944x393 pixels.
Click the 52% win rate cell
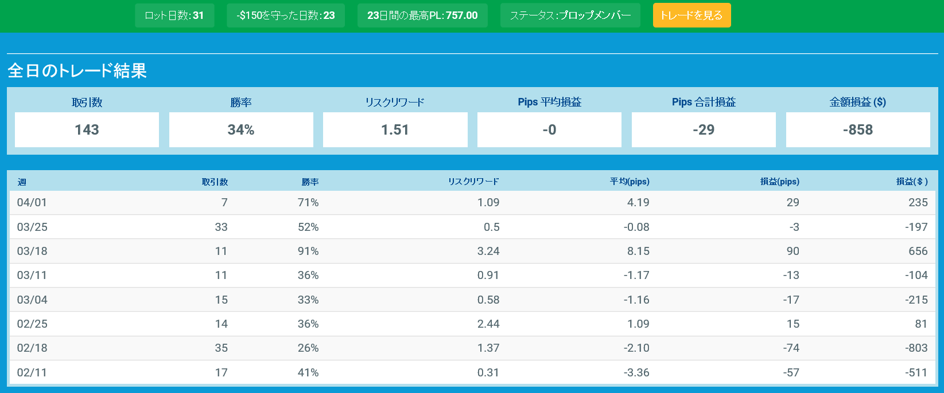pyautogui.click(x=308, y=227)
